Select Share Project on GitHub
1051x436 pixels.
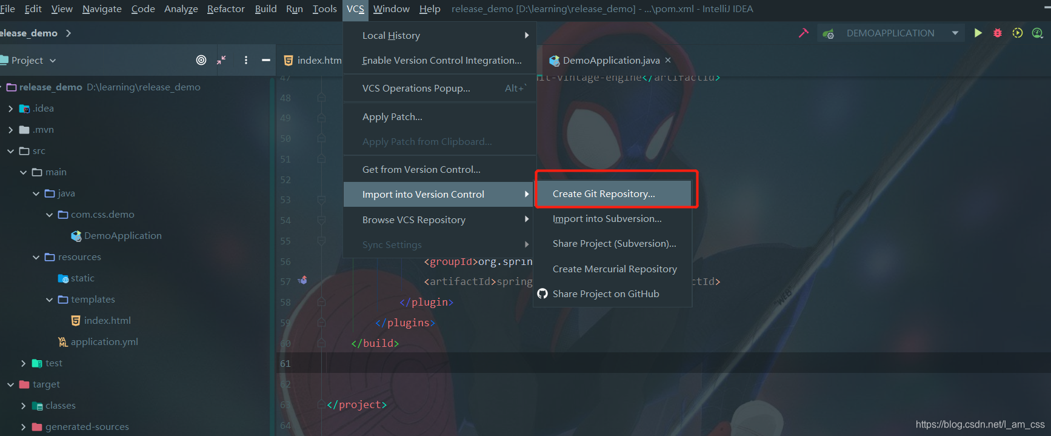click(612, 293)
